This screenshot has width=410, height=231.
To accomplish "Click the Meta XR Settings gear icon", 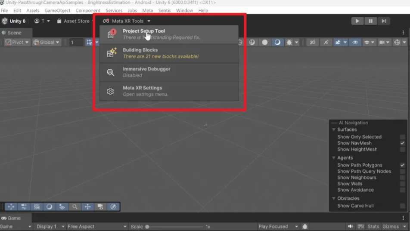I will [x=111, y=91].
